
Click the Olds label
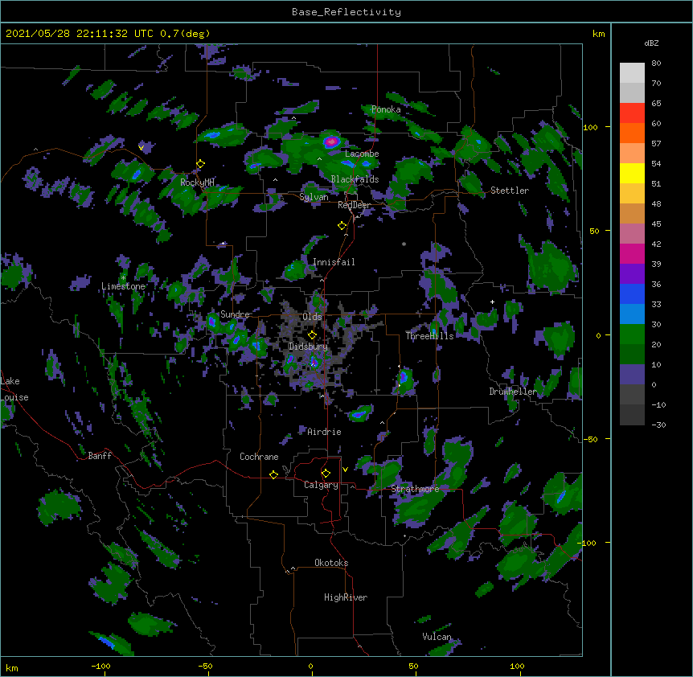pyautogui.click(x=313, y=317)
